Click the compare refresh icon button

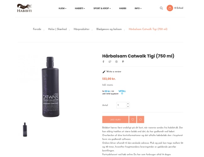point(141,120)
